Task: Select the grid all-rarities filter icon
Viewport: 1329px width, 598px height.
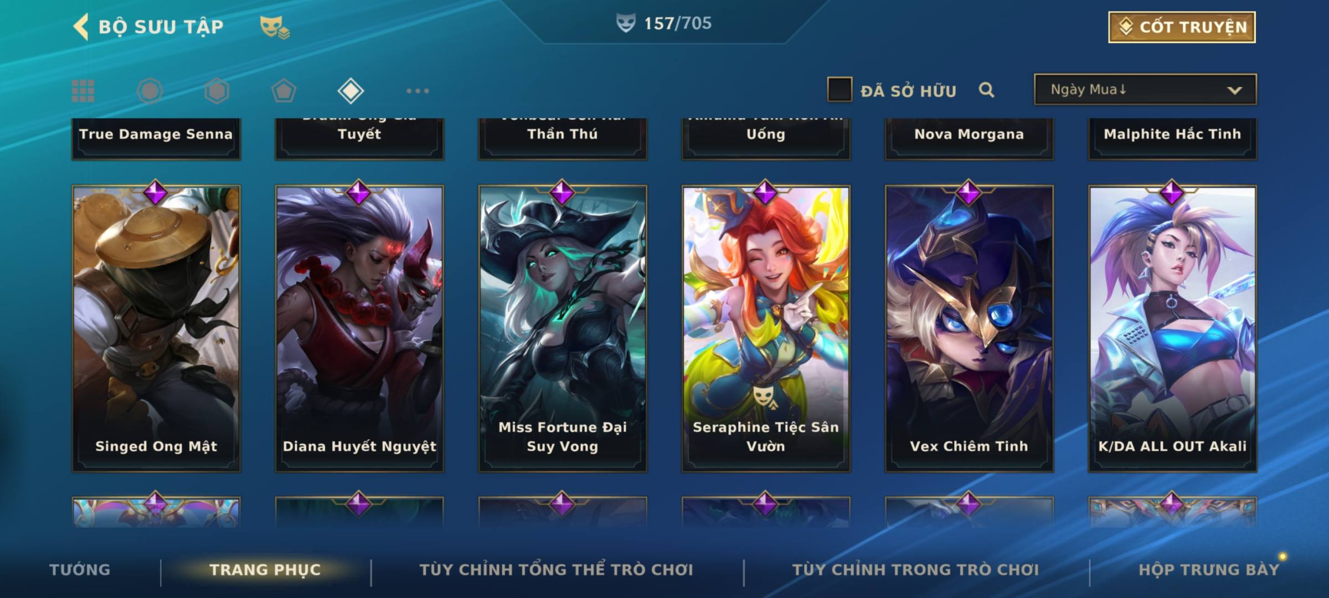Action: tap(83, 91)
